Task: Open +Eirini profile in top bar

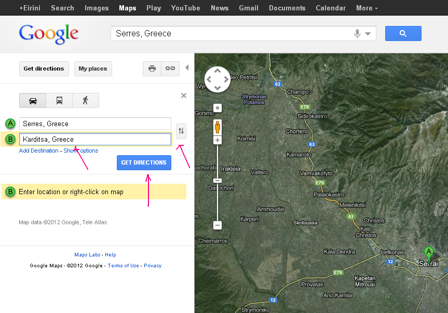Action: [30, 8]
